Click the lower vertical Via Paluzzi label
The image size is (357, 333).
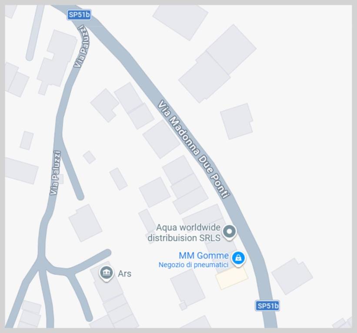click(x=55, y=173)
